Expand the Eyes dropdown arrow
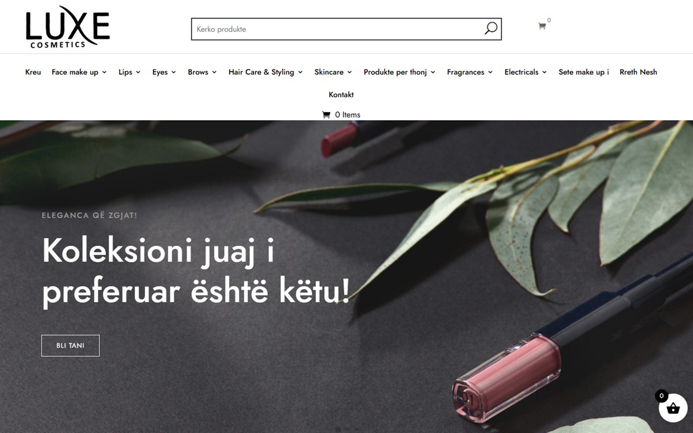 pyautogui.click(x=173, y=72)
